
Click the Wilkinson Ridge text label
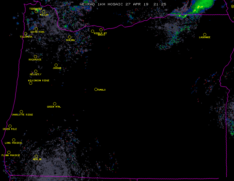[39, 80]
